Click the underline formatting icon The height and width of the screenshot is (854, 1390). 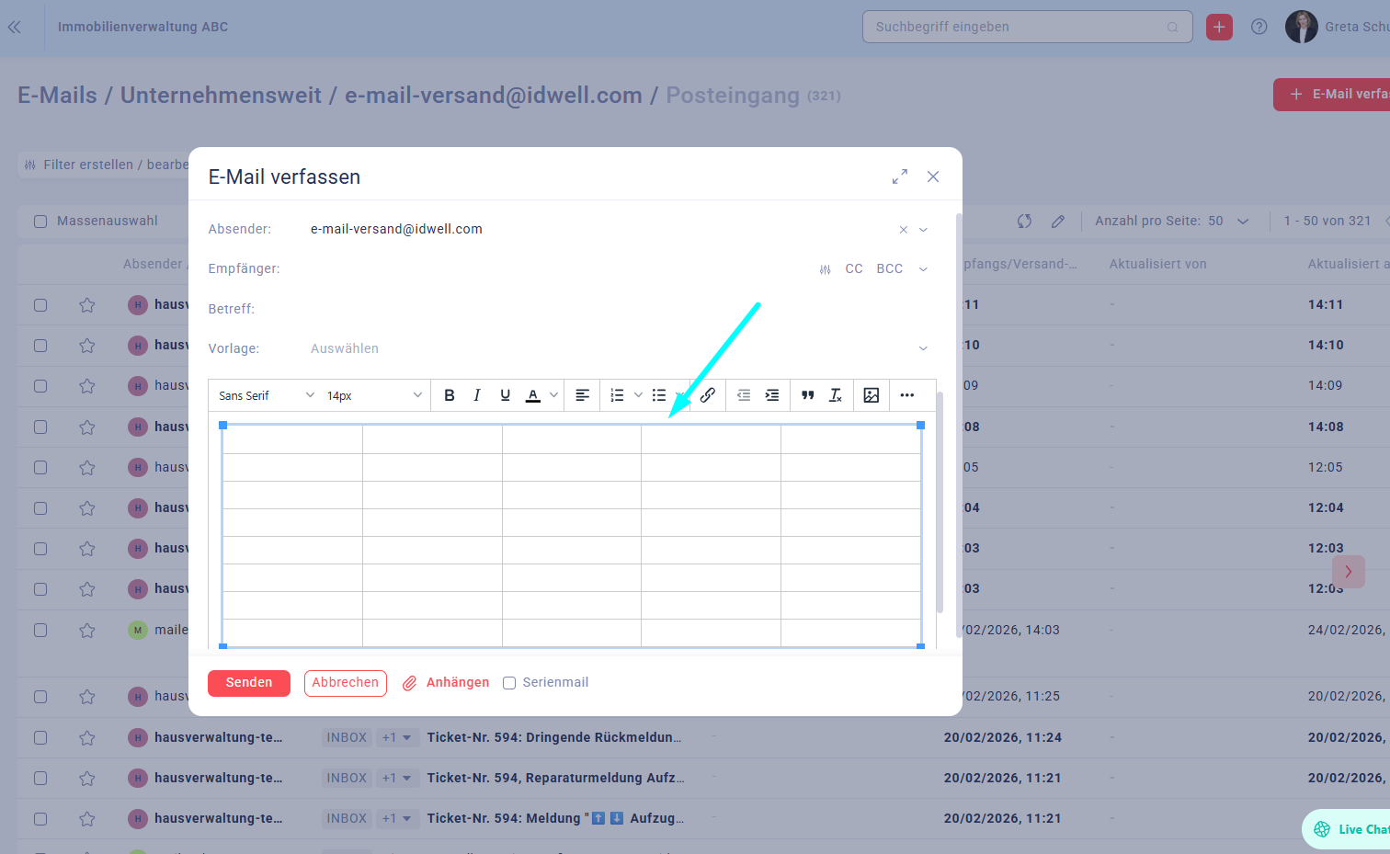(505, 395)
